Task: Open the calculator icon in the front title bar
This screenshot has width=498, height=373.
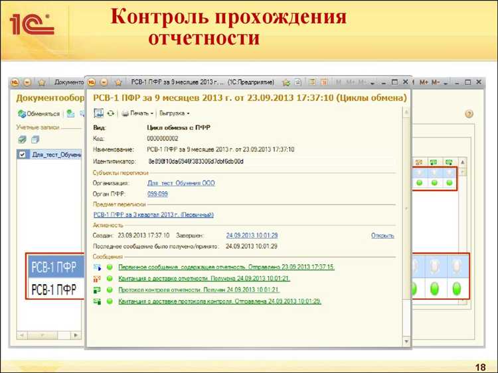Action: pos(312,82)
